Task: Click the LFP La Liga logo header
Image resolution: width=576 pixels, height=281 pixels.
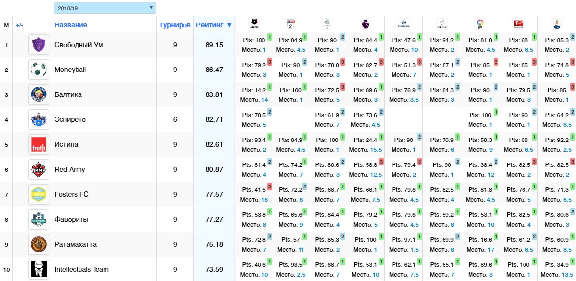Action: click(480, 23)
